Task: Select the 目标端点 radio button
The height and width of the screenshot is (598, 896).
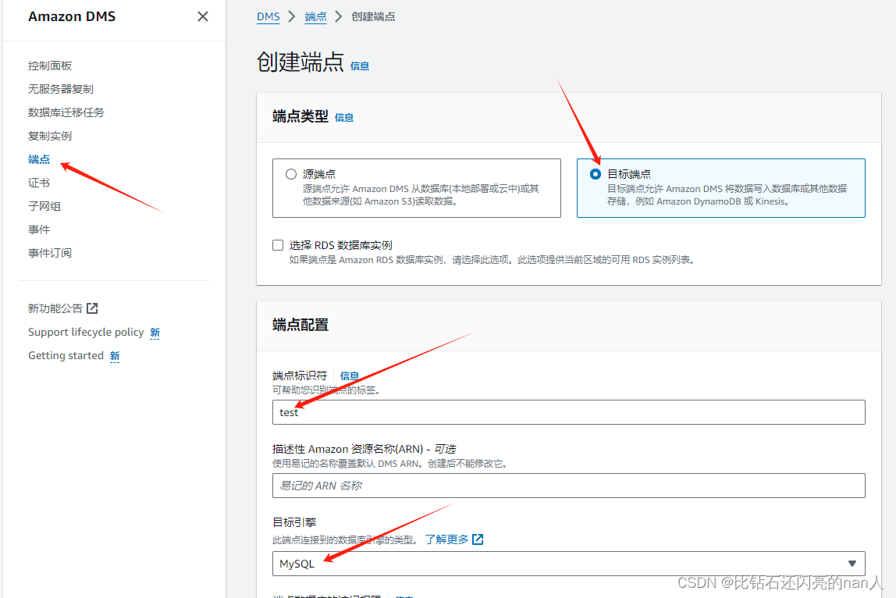Action: click(x=595, y=174)
